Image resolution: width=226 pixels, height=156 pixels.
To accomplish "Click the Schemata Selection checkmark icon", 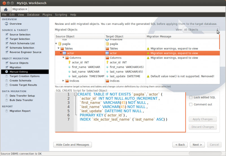I will pyautogui.click(x=7, y=47).
